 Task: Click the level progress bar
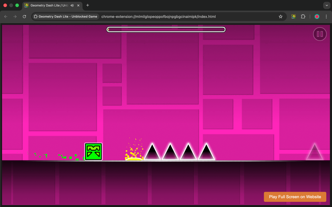(166, 29)
